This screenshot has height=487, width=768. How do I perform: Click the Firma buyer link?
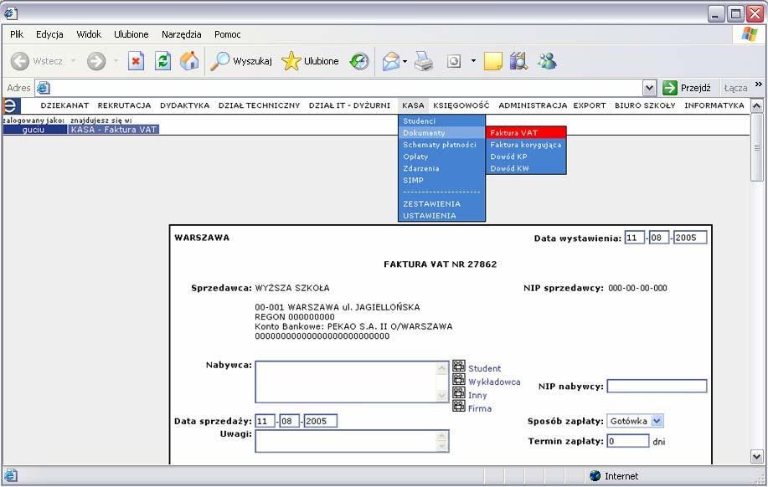pos(480,408)
